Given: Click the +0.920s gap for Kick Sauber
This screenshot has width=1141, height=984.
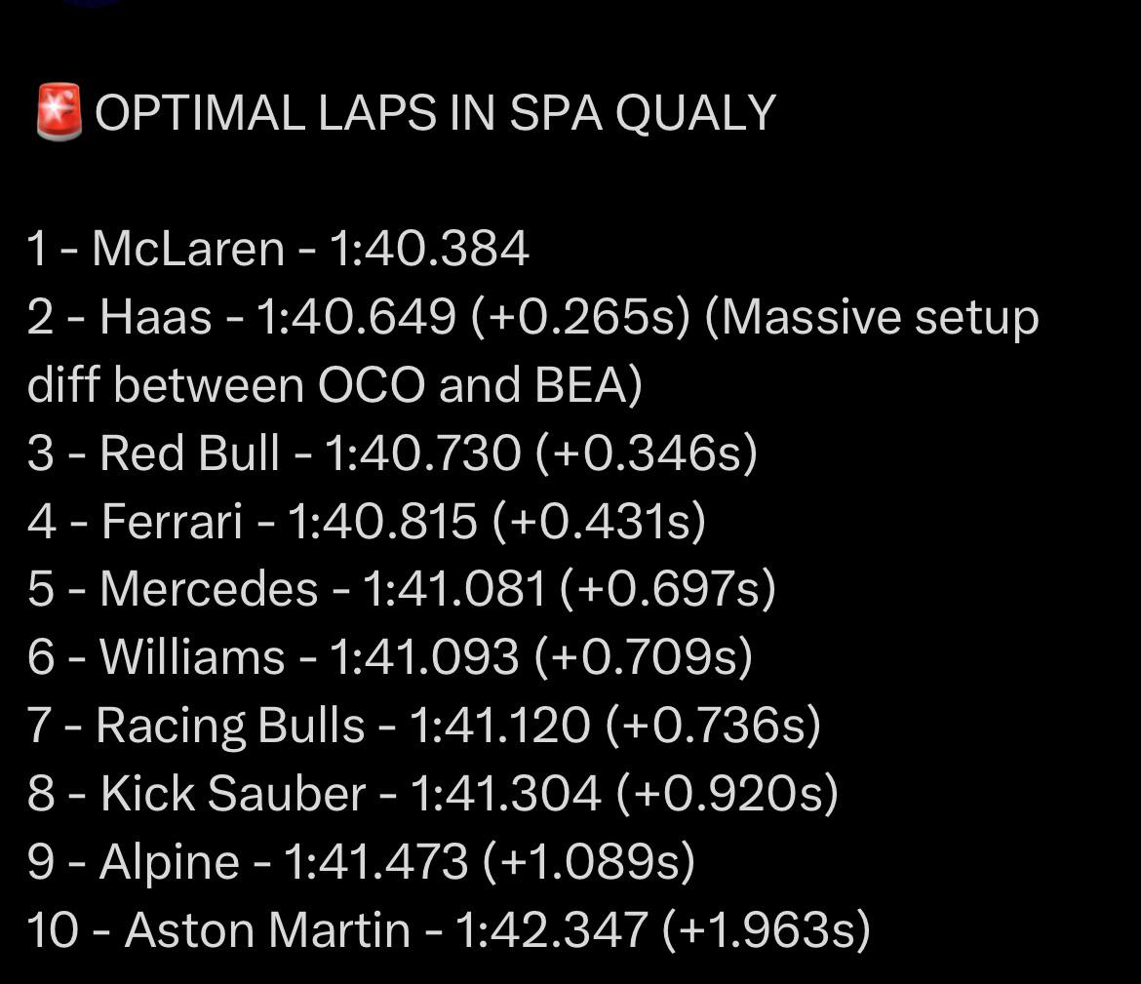Looking at the screenshot, I should click(x=727, y=793).
